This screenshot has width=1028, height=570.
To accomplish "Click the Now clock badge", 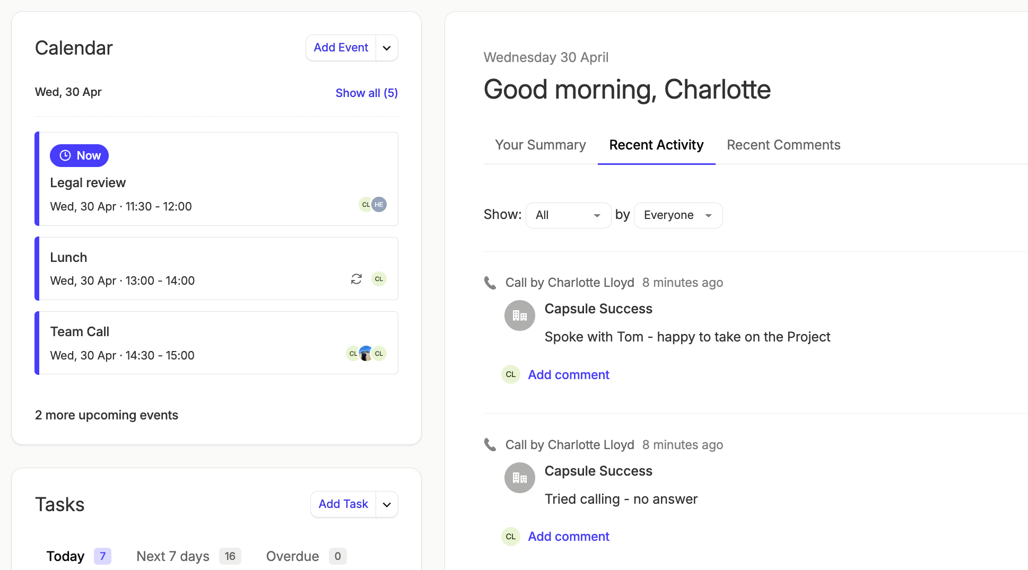I will (79, 155).
